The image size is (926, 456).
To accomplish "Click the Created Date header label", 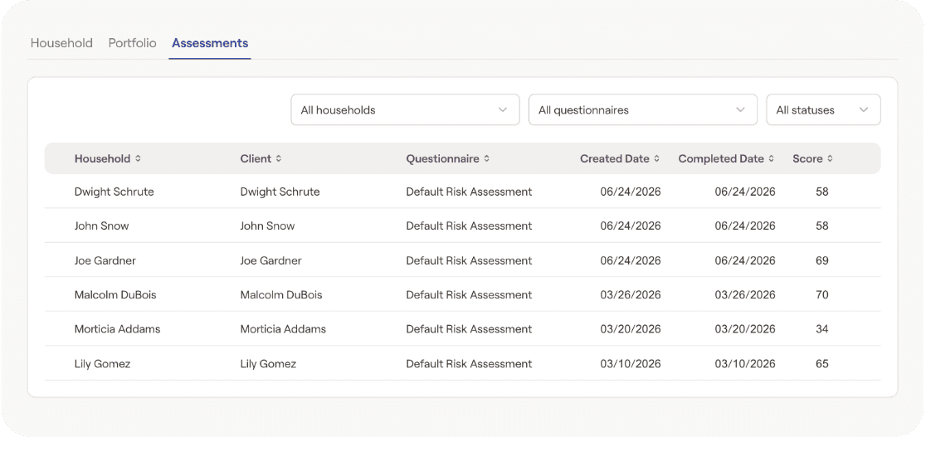I will [x=615, y=158].
